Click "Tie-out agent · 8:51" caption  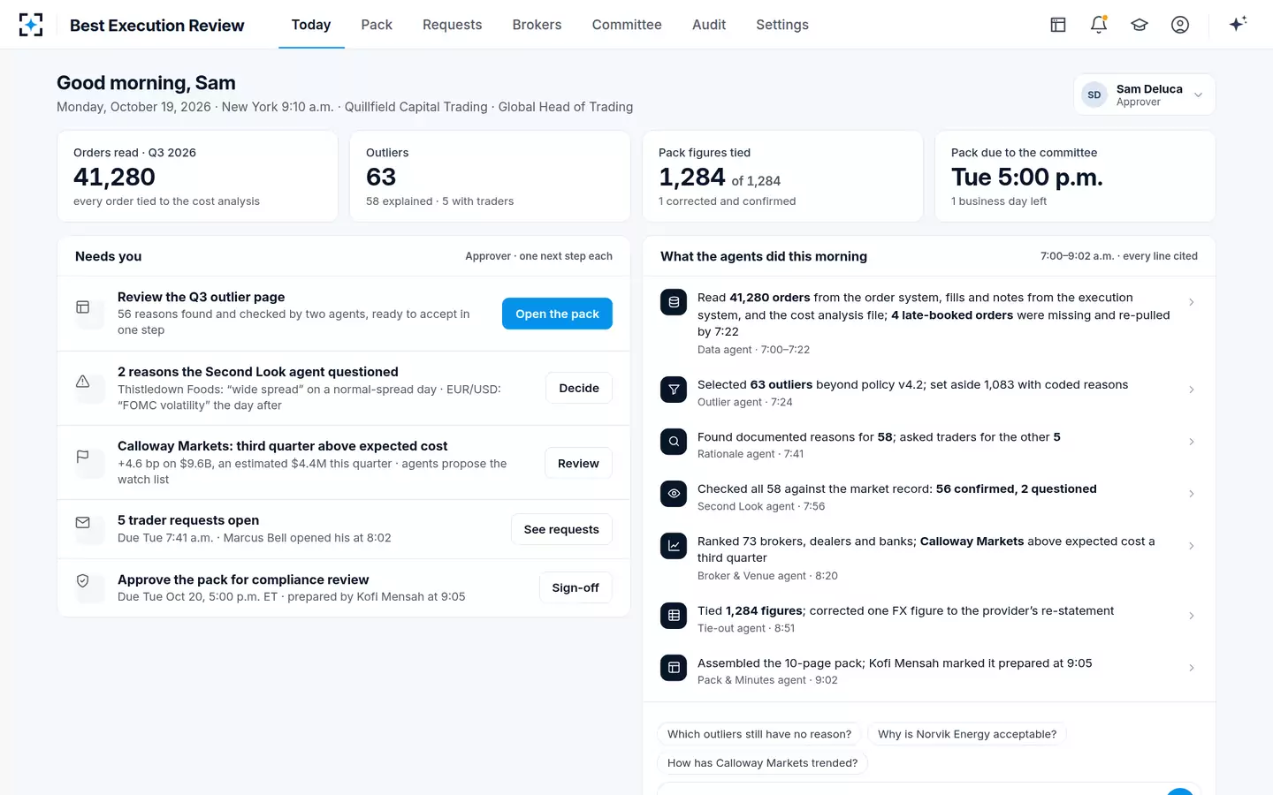(x=746, y=628)
